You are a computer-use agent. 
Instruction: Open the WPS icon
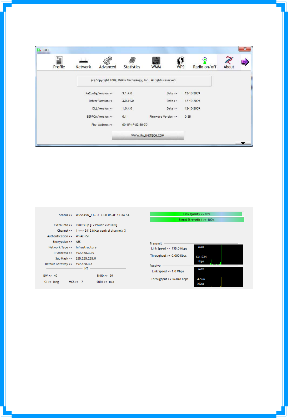[180, 61]
